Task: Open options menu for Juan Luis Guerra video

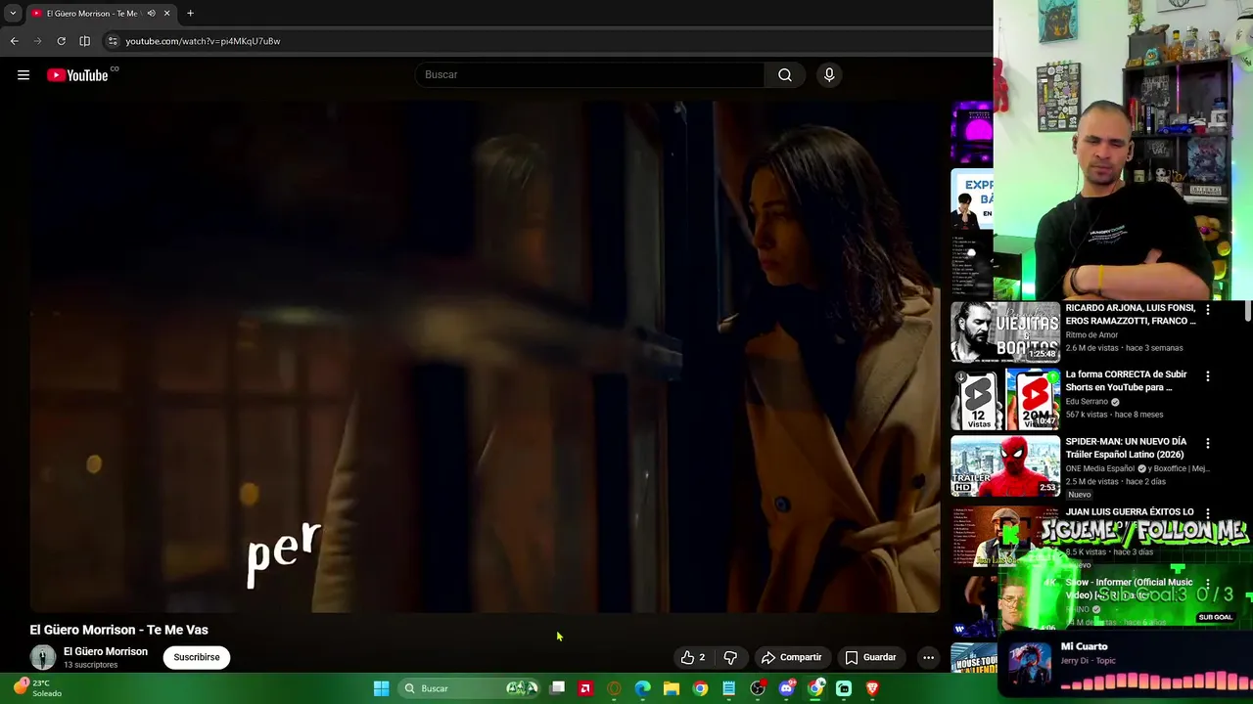Action: 1208,512
